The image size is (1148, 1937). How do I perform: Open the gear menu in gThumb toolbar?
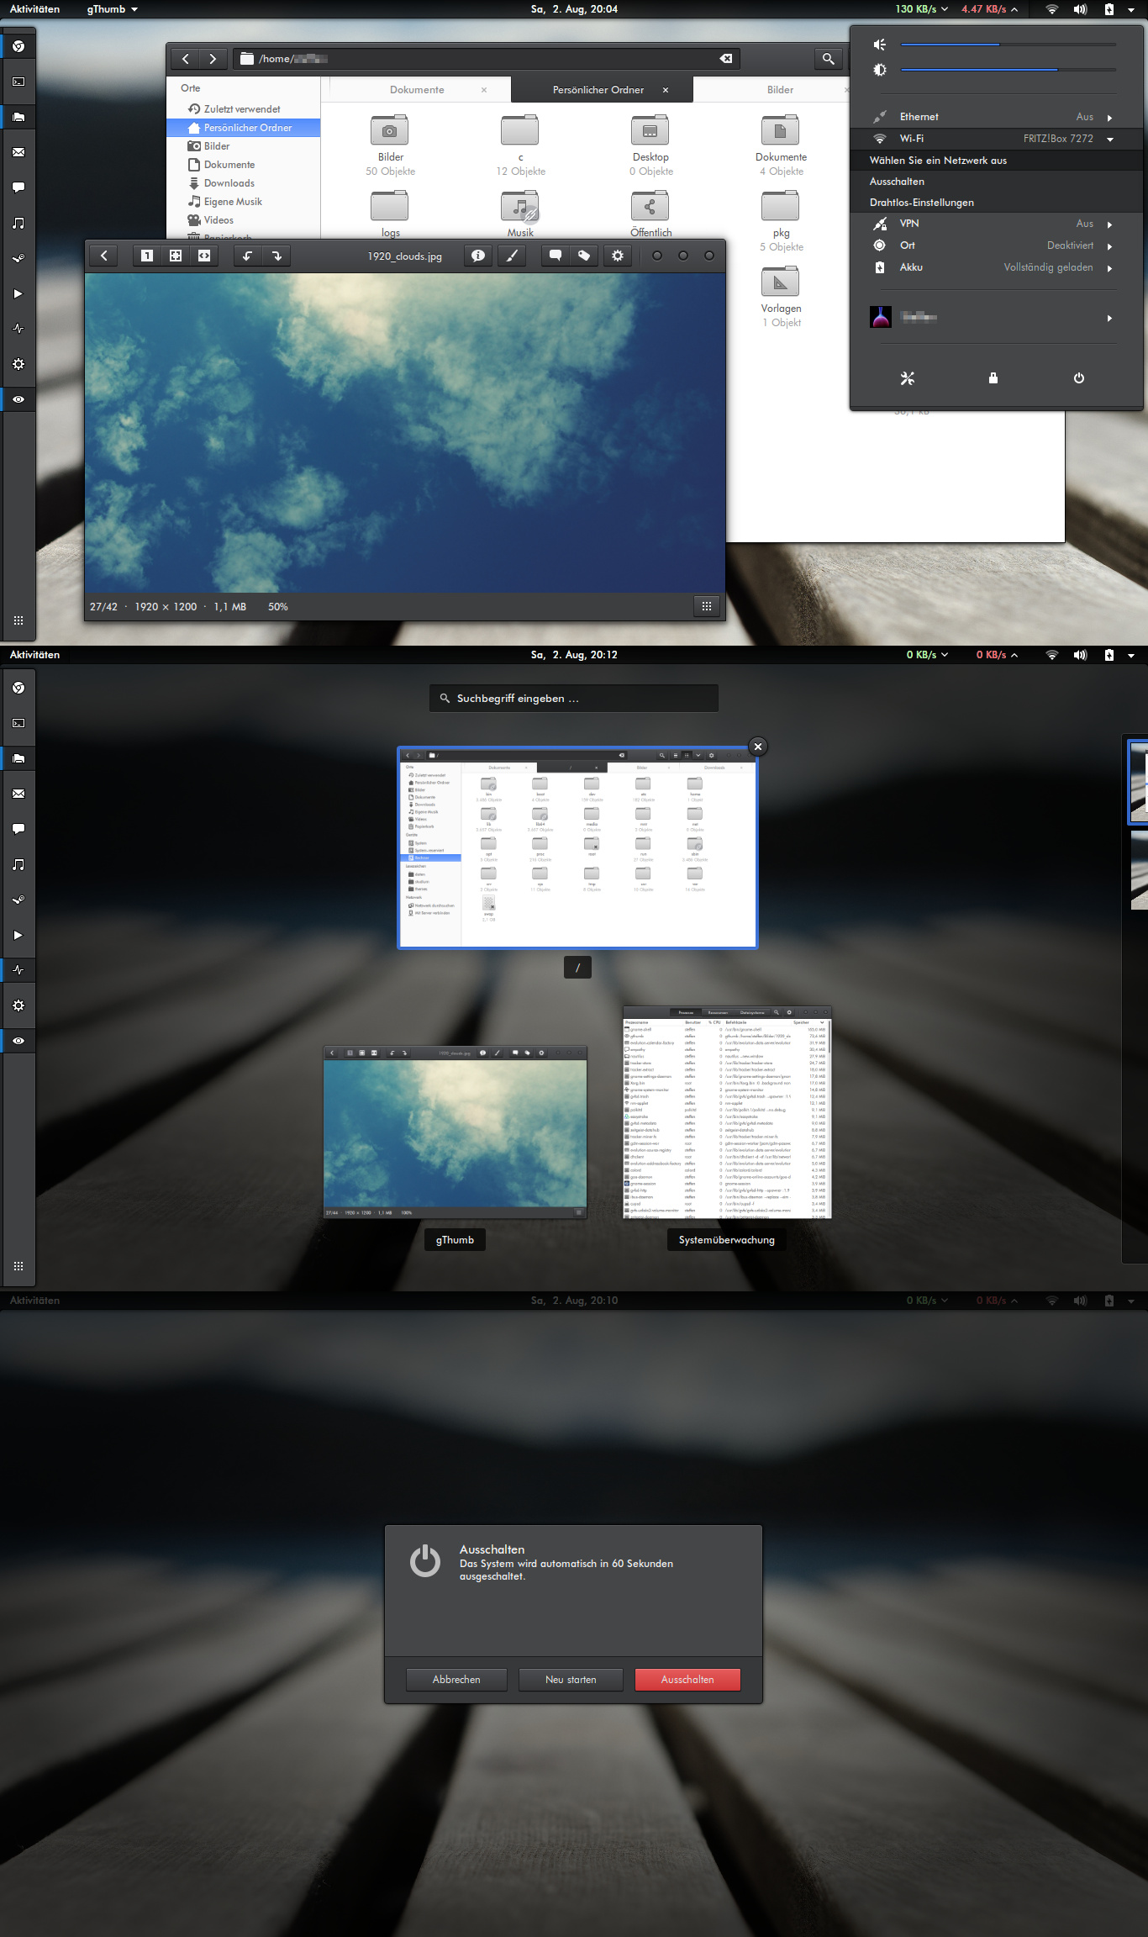(x=618, y=256)
